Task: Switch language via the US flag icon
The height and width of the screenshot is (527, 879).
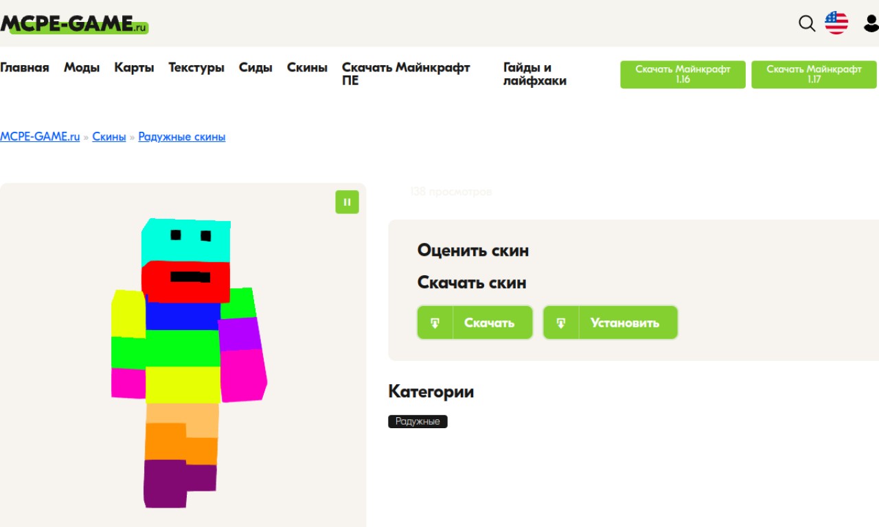Action: (x=836, y=23)
